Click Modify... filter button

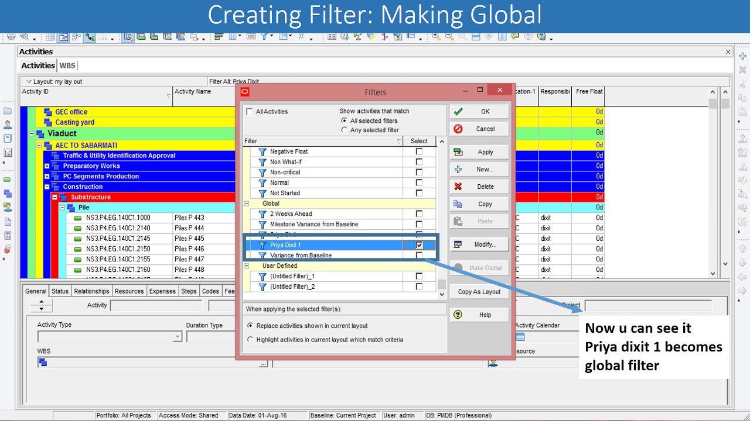click(x=479, y=244)
